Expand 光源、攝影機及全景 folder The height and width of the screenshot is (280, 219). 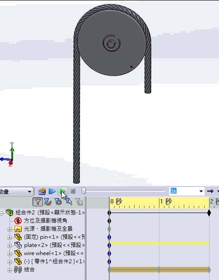9,229
